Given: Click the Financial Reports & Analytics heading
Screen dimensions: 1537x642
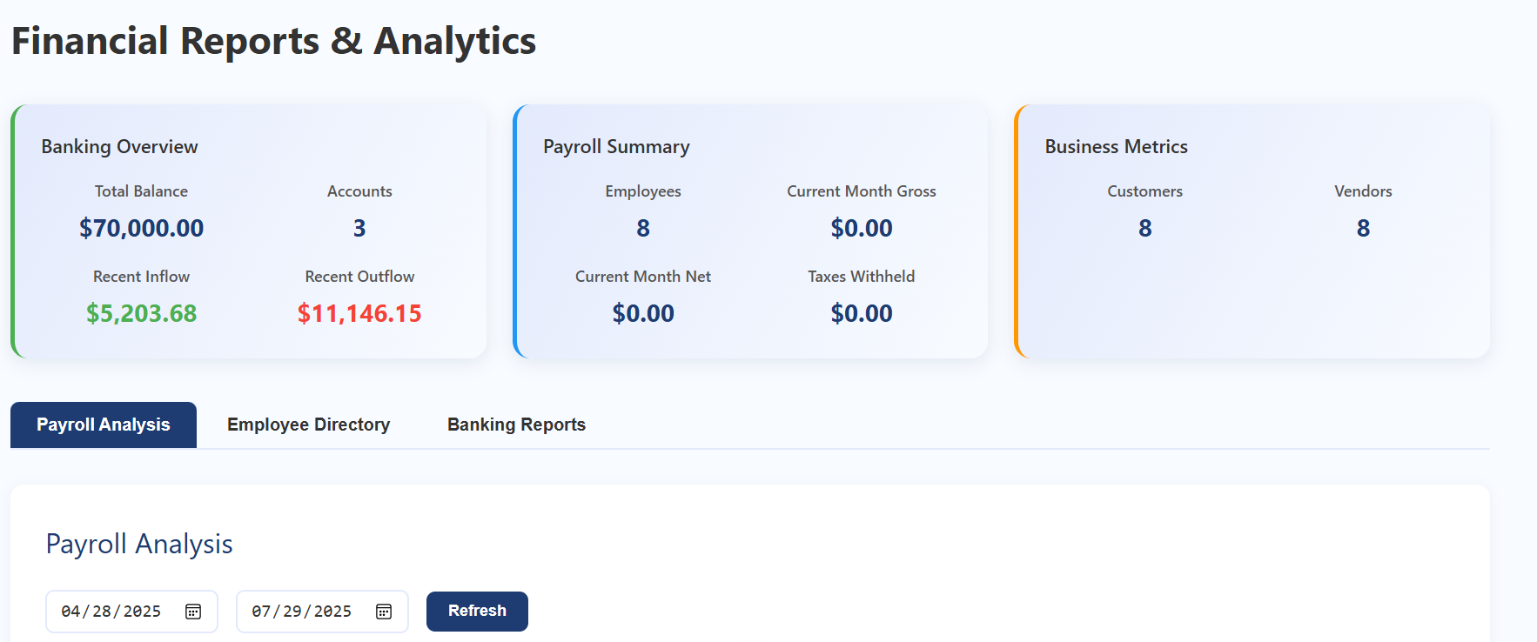Looking at the screenshot, I should pos(274,41).
